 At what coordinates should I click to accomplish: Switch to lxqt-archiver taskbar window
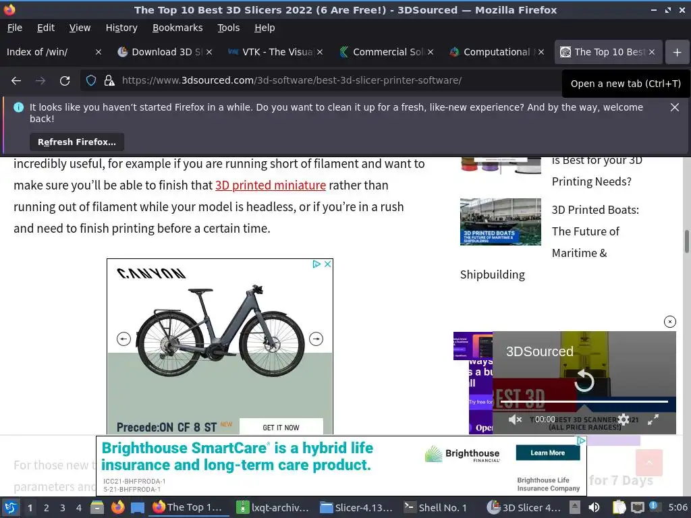(273, 507)
